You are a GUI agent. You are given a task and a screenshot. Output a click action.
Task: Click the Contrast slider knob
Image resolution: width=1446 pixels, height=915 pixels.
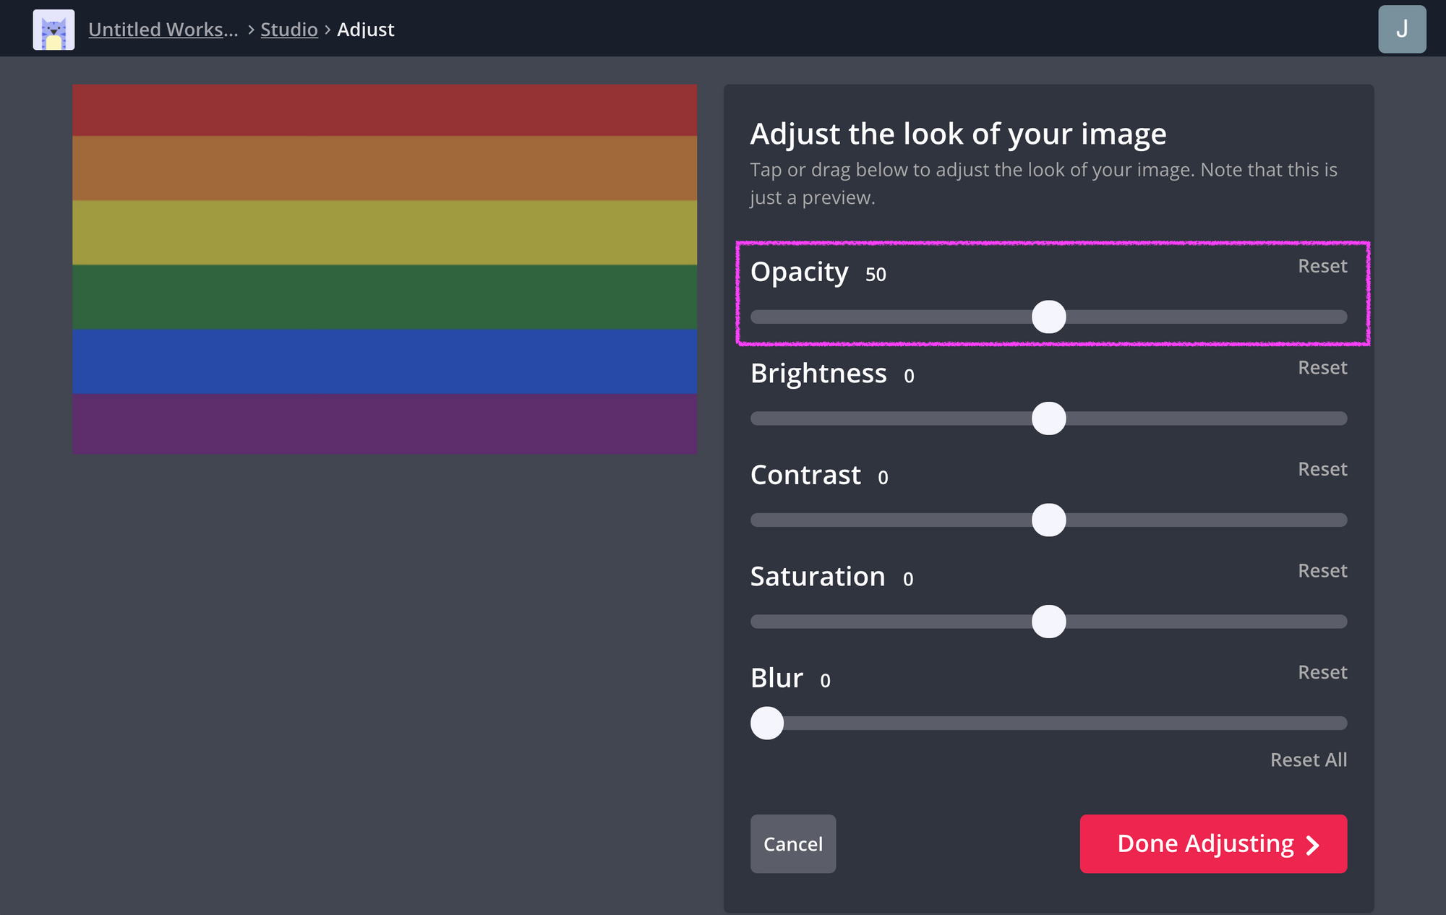[x=1048, y=520]
